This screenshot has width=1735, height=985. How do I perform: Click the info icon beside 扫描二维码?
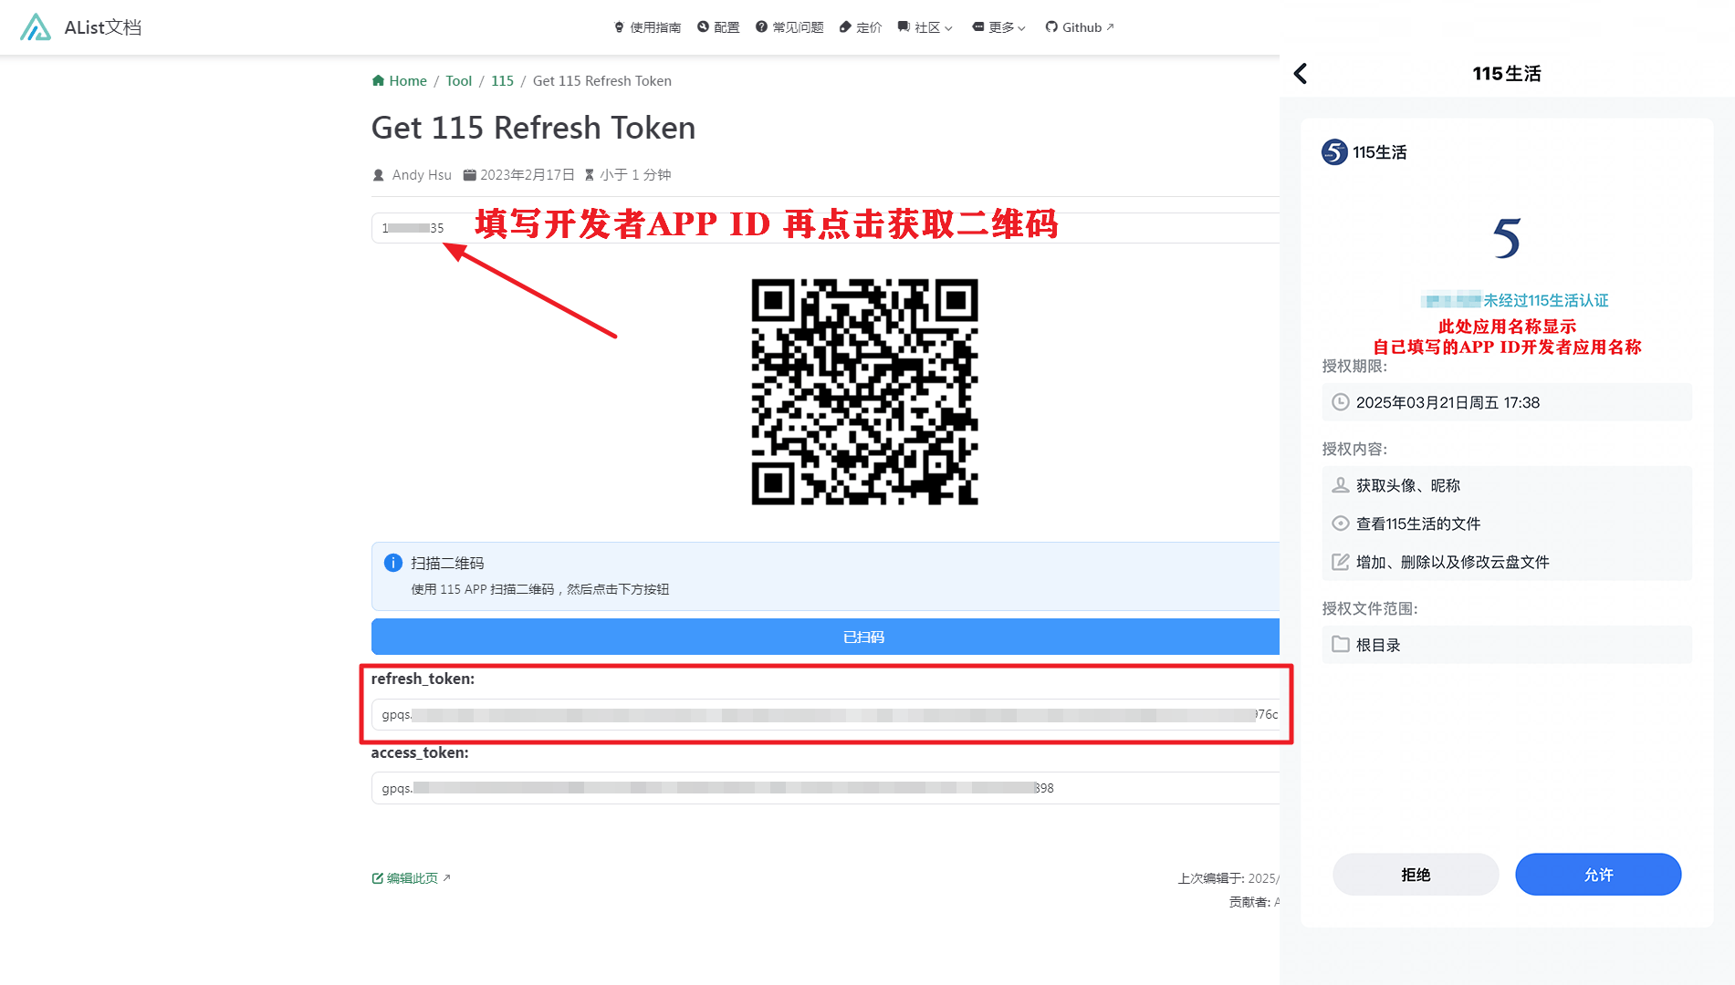click(393, 563)
